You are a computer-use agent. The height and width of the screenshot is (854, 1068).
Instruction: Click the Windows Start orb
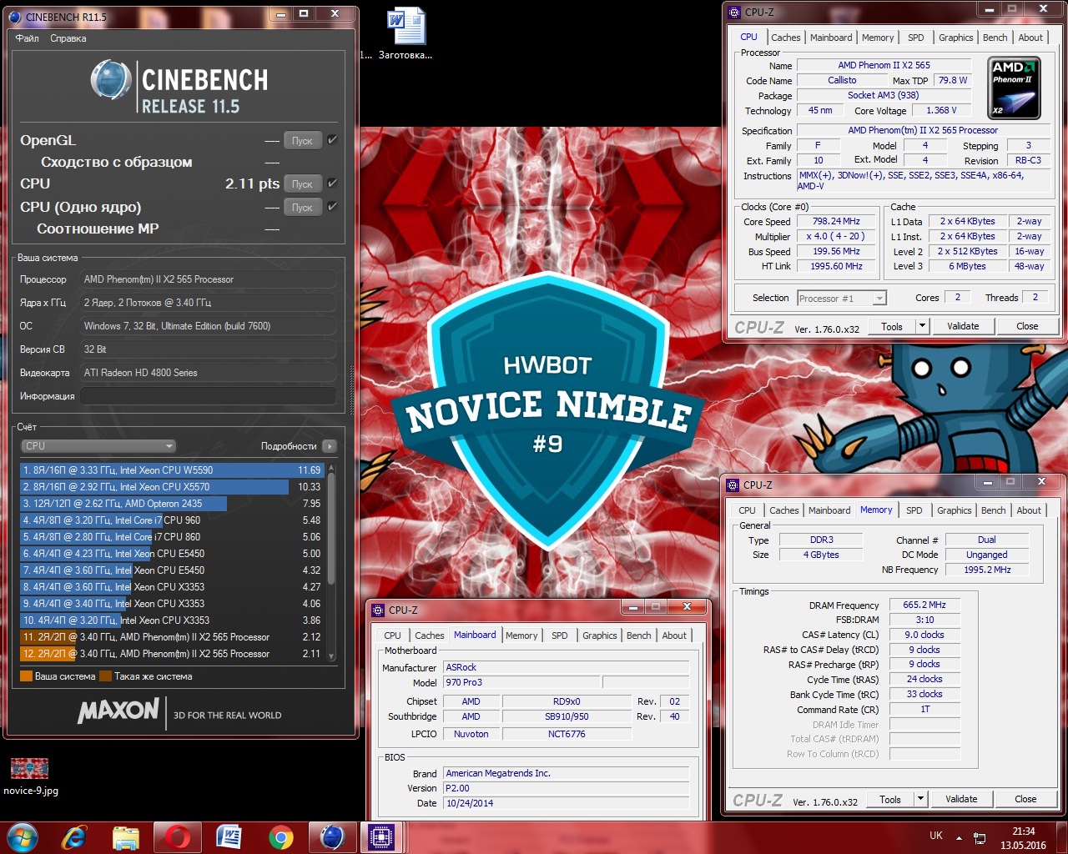tap(22, 836)
